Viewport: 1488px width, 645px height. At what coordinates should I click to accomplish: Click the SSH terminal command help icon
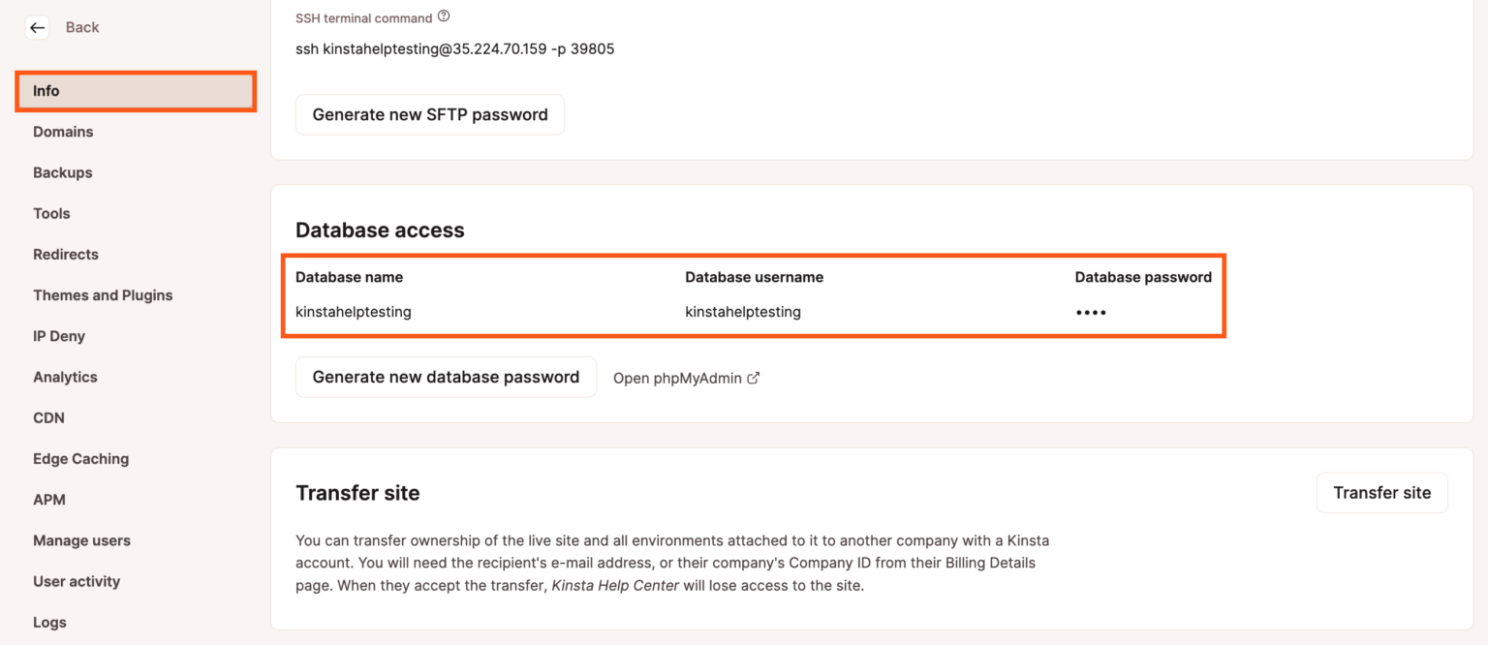click(444, 16)
